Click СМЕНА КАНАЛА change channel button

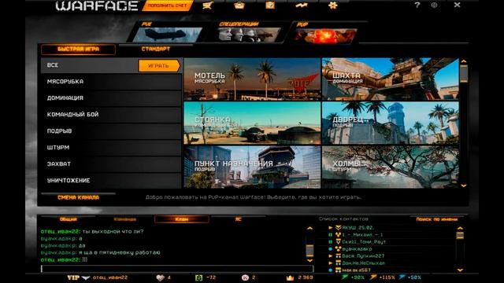click(x=78, y=197)
